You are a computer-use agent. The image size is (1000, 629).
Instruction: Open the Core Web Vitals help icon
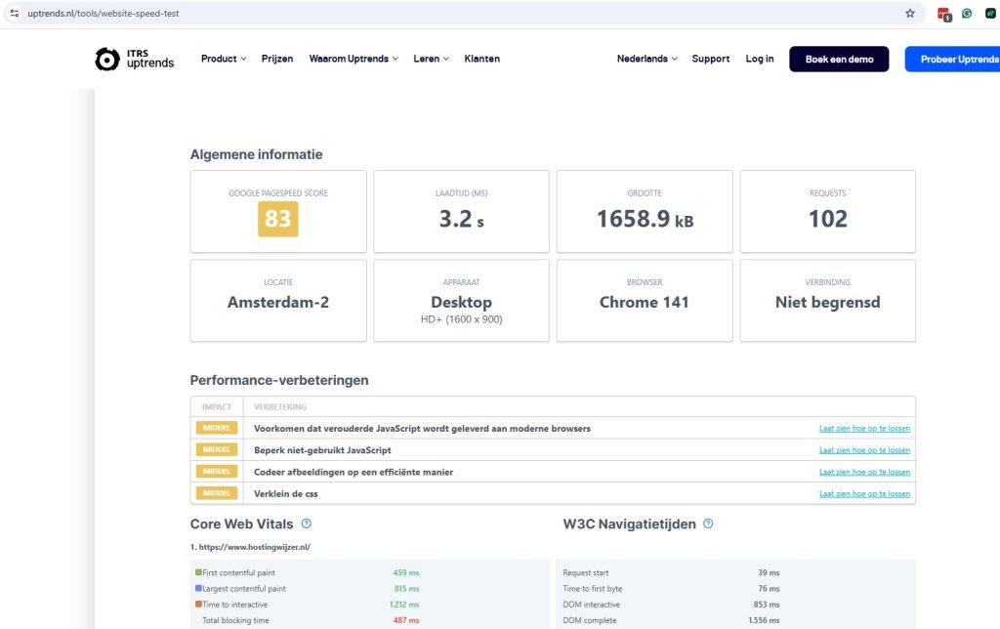(x=307, y=524)
